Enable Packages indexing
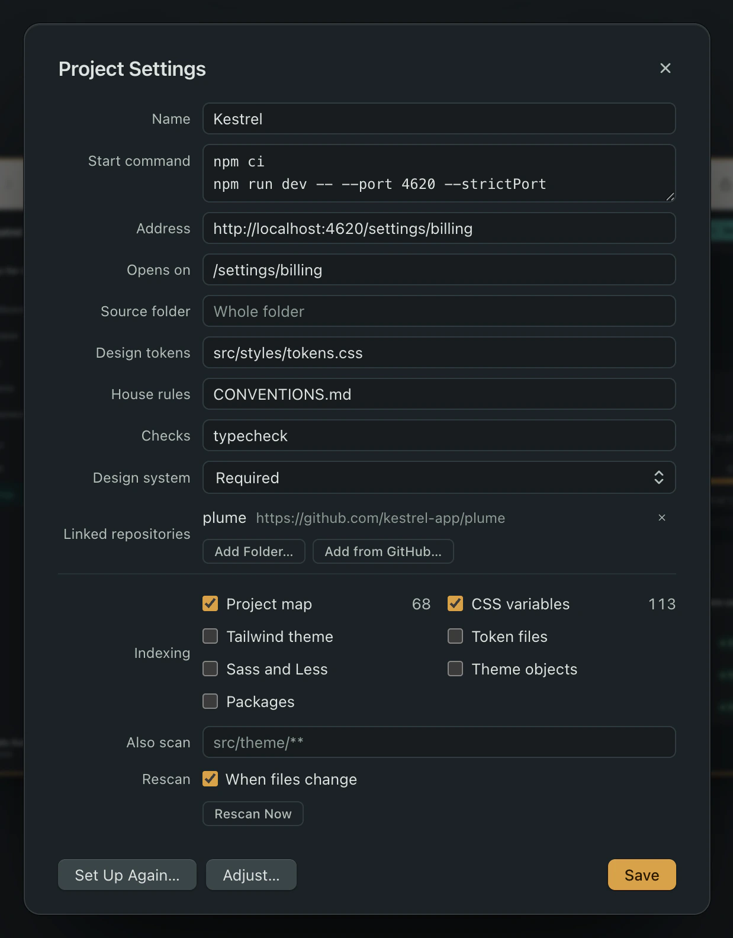The image size is (733, 938). 210,701
